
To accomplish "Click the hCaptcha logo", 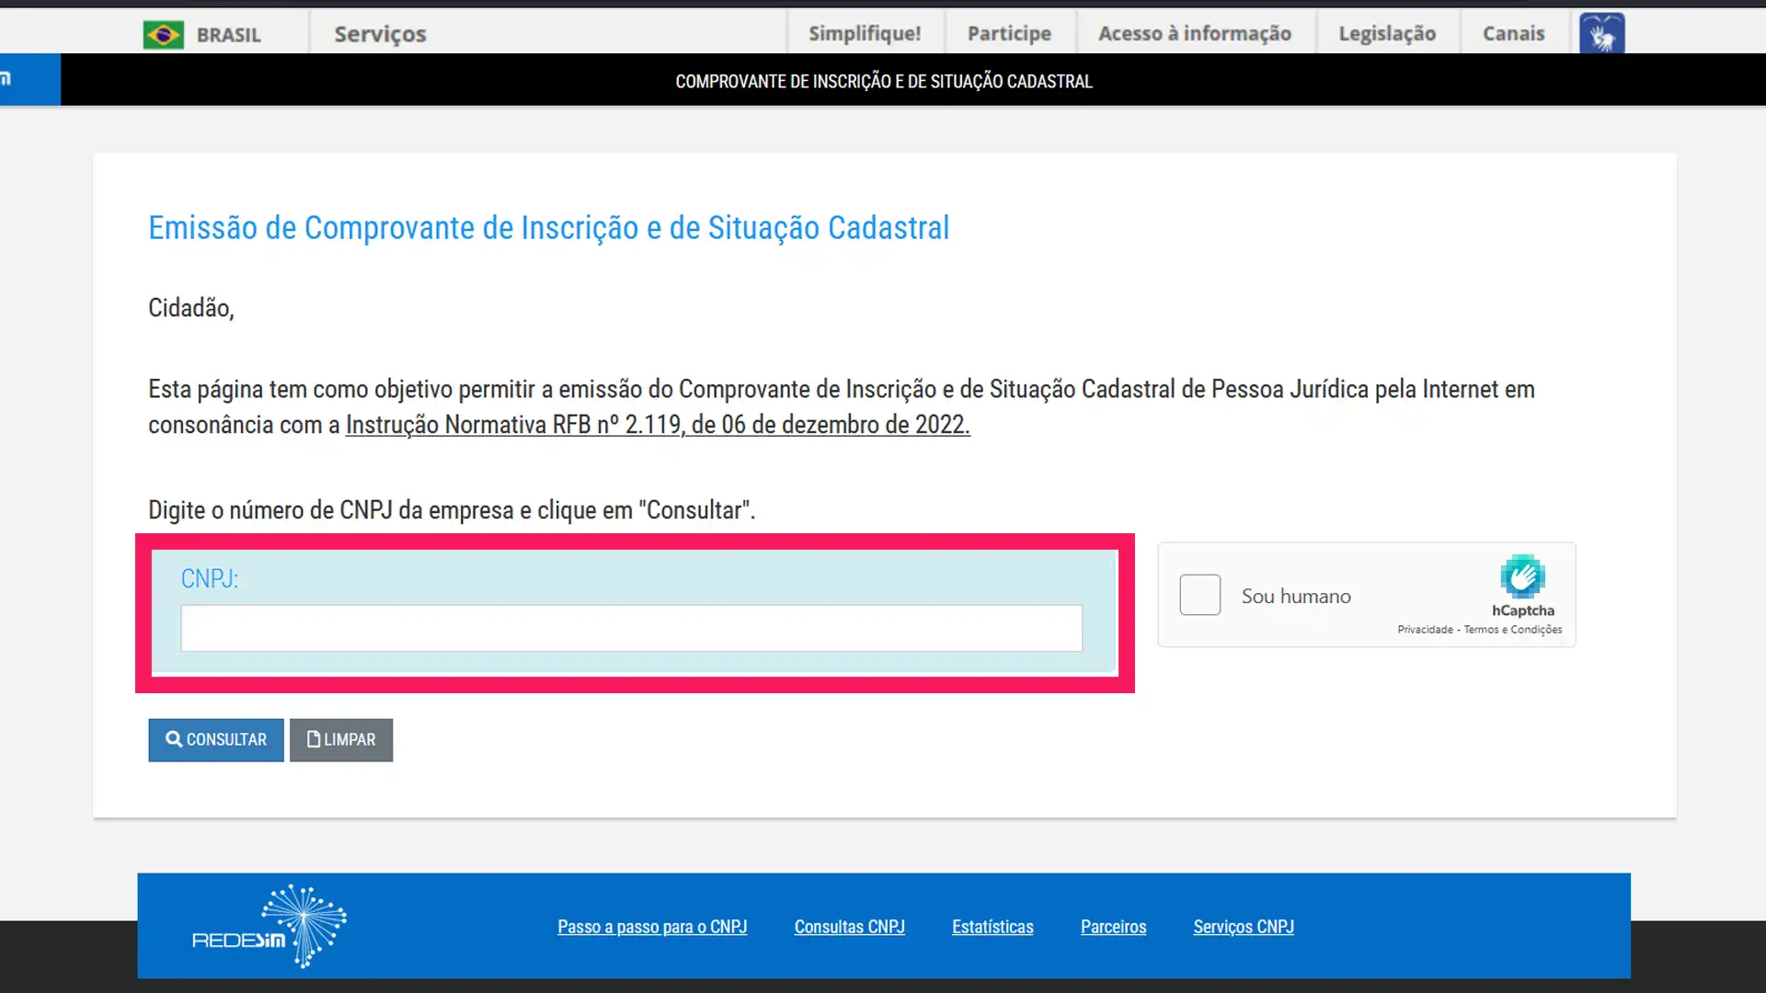I will (1523, 576).
